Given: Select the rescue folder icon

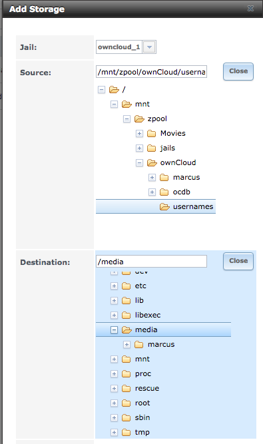Looking at the screenshot, I should 127,389.
